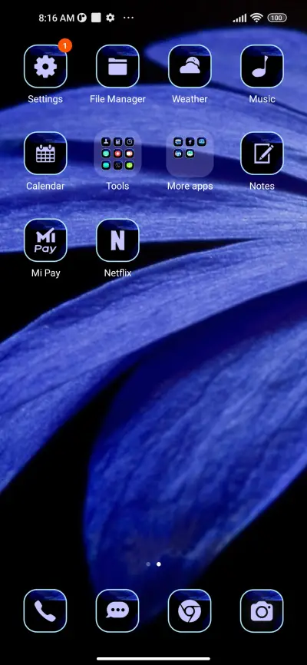Open the Messages app in dock
Viewport: 307px width, 665px height.
pos(117,610)
